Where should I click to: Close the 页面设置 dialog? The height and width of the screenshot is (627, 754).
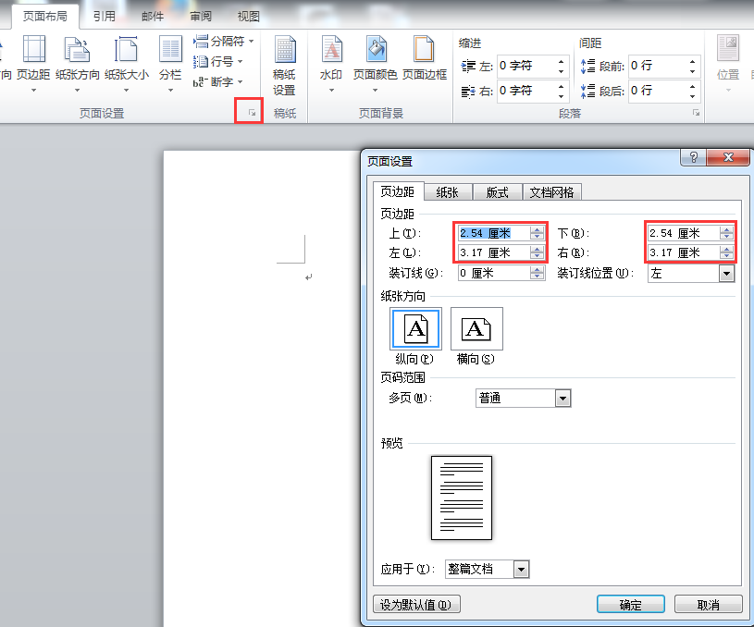tap(728, 157)
